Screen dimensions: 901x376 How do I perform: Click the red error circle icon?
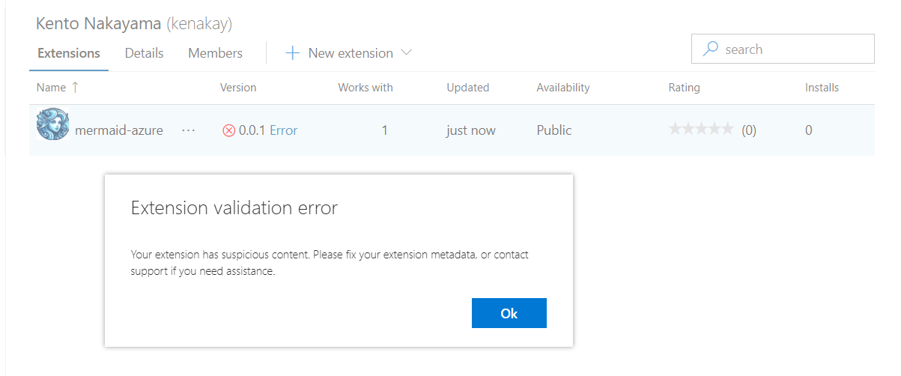[x=229, y=130]
